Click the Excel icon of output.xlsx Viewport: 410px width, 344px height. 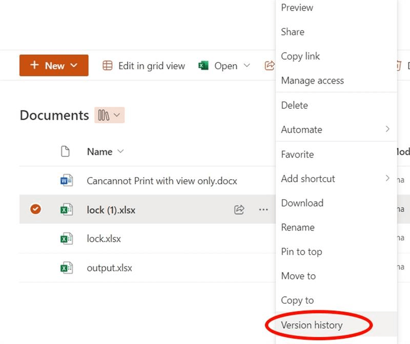click(x=67, y=268)
